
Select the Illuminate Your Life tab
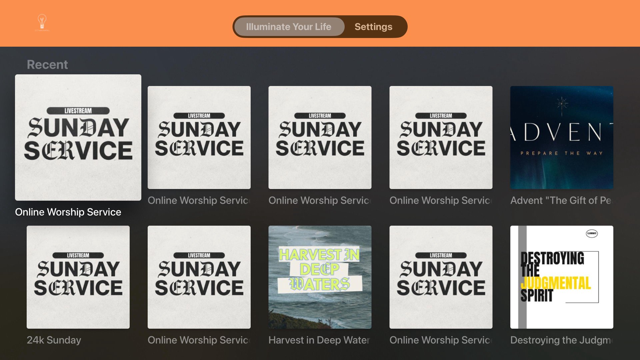(x=289, y=27)
